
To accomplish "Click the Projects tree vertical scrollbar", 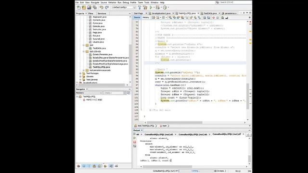I will (x=130, y=59).
